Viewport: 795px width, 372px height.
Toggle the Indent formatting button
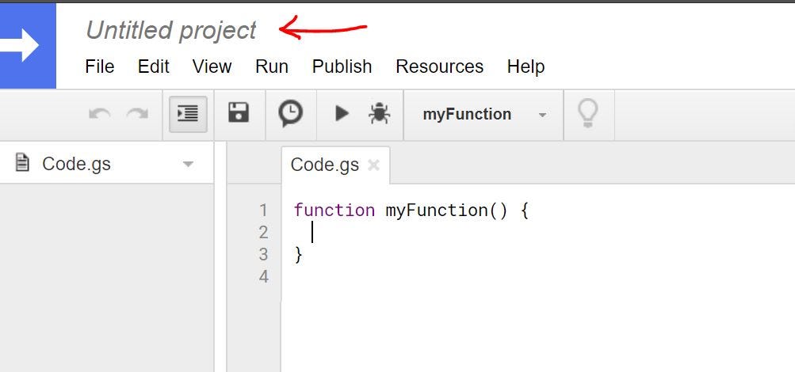(x=188, y=114)
